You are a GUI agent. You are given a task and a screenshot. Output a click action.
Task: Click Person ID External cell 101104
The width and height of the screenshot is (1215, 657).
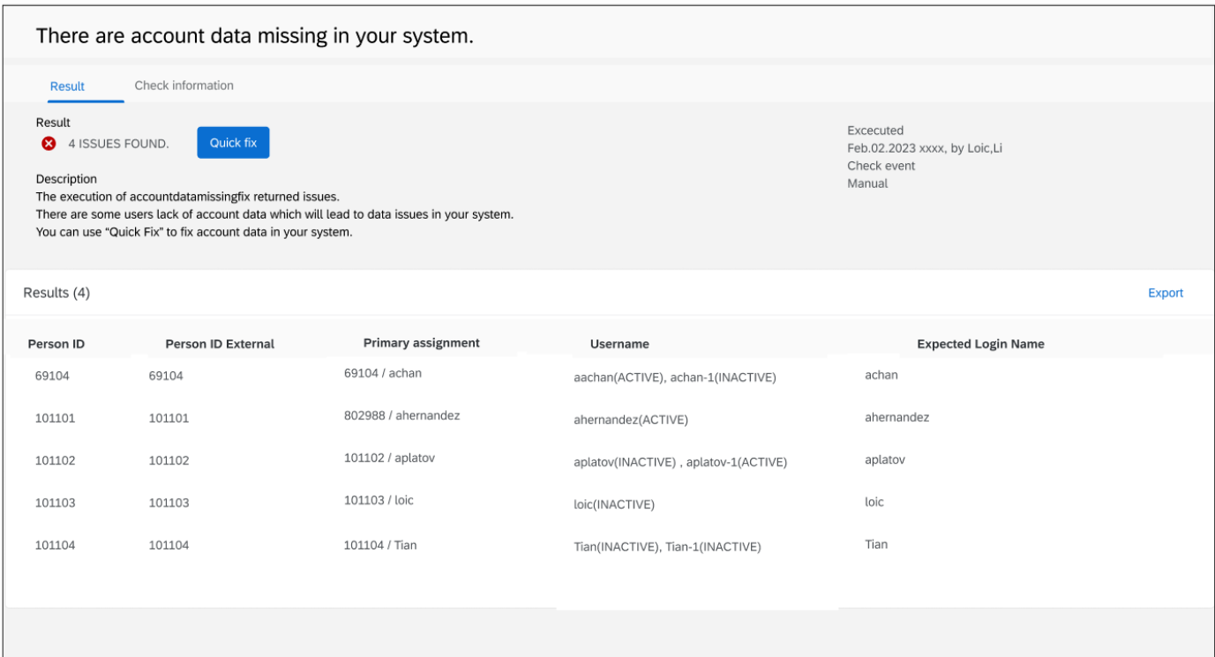tap(169, 545)
